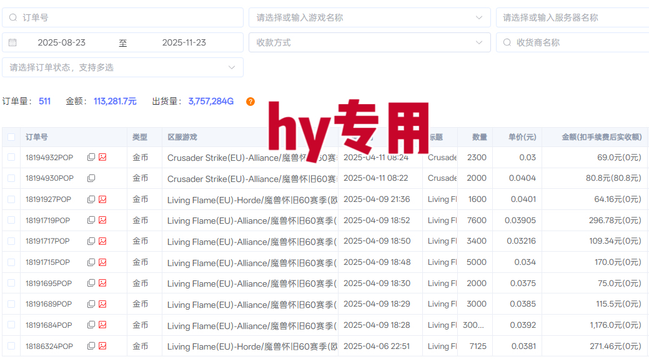The image size is (649, 362).
Task: Open the PDF receipt for order 18194932POP
Action: pos(101,157)
